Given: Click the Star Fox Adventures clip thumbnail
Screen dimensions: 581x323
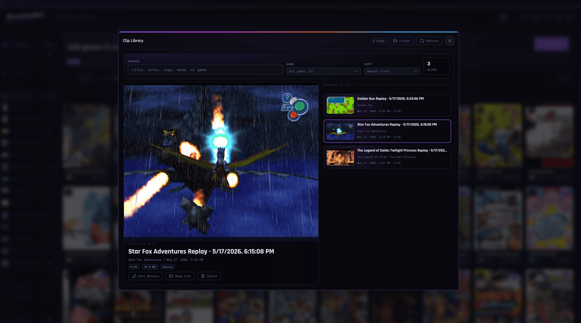Looking at the screenshot, I should click(340, 131).
